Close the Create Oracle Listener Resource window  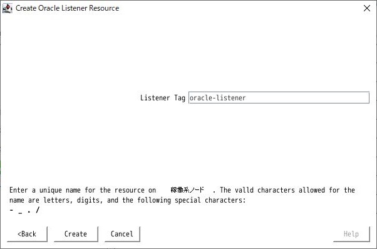coord(367,8)
